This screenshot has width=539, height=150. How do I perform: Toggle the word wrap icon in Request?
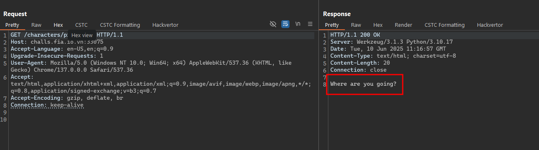pos(285,24)
